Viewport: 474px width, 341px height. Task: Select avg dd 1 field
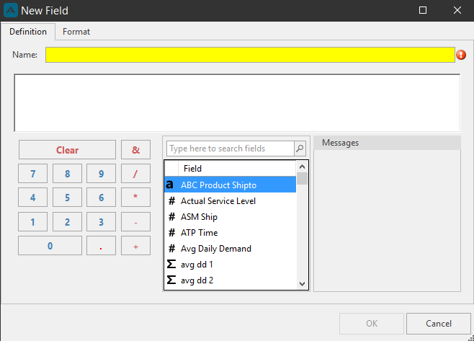[230, 264]
